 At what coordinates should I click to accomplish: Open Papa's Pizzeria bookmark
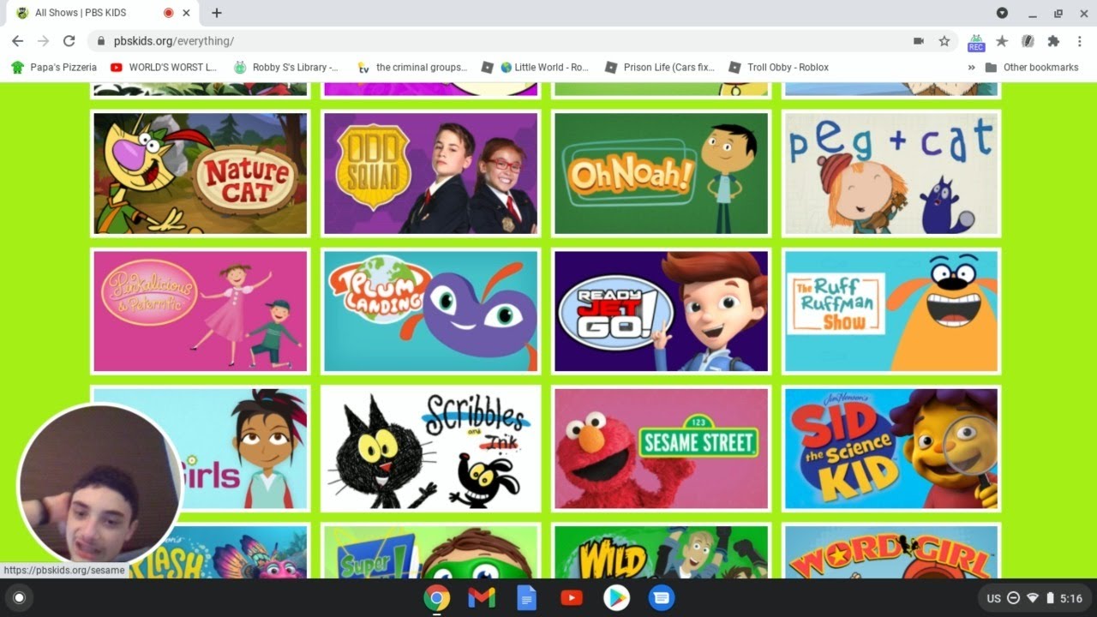[54, 67]
